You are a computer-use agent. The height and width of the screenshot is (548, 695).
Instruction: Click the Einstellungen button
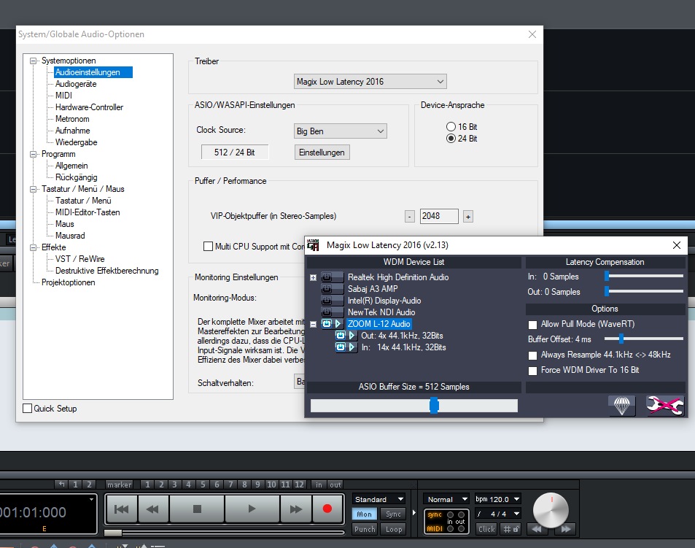click(x=322, y=152)
